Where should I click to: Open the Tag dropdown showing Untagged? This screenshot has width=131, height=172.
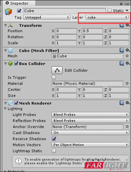tap(47, 17)
